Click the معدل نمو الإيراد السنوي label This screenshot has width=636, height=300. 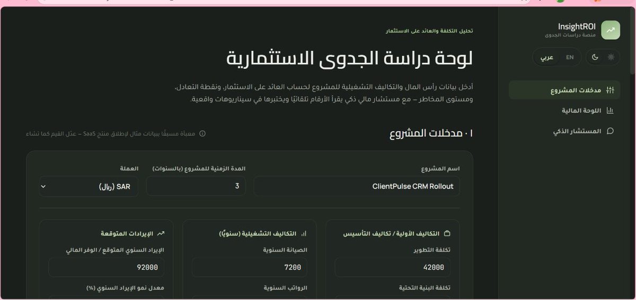coord(125,288)
